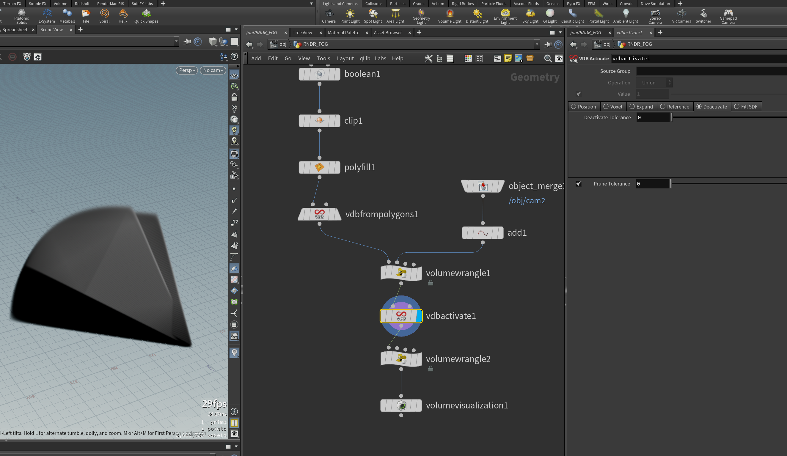The image size is (787, 456).
Task: Select the Spot Light shelf tool
Action: click(x=373, y=16)
